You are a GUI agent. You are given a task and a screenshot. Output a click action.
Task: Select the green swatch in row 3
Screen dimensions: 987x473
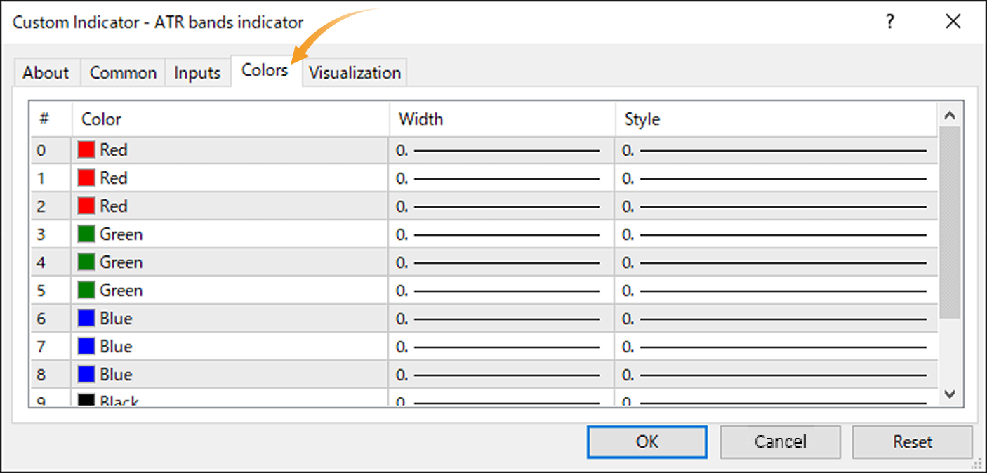point(86,234)
